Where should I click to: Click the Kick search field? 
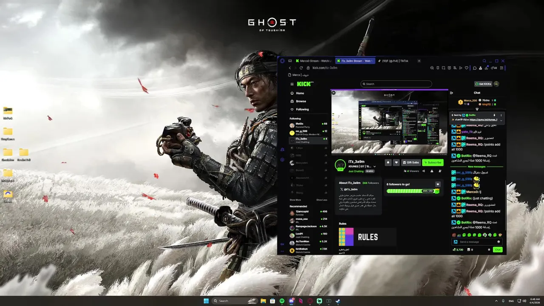click(396, 84)
